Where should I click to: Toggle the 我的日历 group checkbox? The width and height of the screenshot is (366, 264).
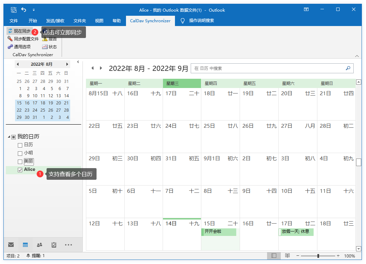point(14,137)
